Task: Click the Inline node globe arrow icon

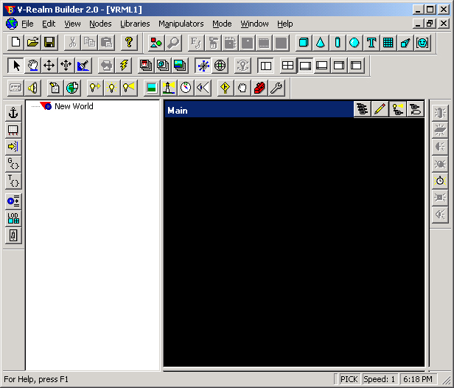Action: tap(13, 201)
